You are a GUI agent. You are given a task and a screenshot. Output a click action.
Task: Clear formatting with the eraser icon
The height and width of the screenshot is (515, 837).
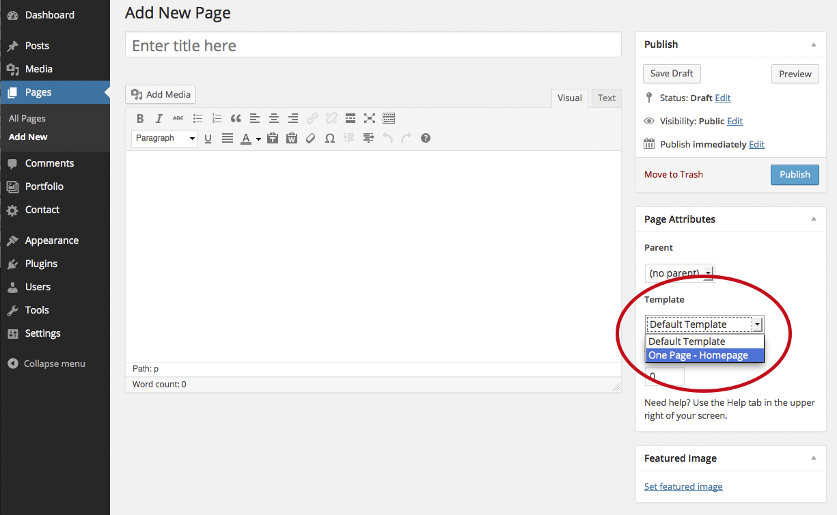tap(311, 138)
